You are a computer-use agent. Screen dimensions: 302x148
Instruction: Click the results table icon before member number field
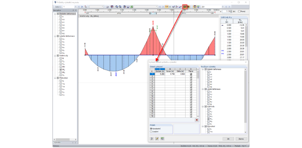point(195,7)
